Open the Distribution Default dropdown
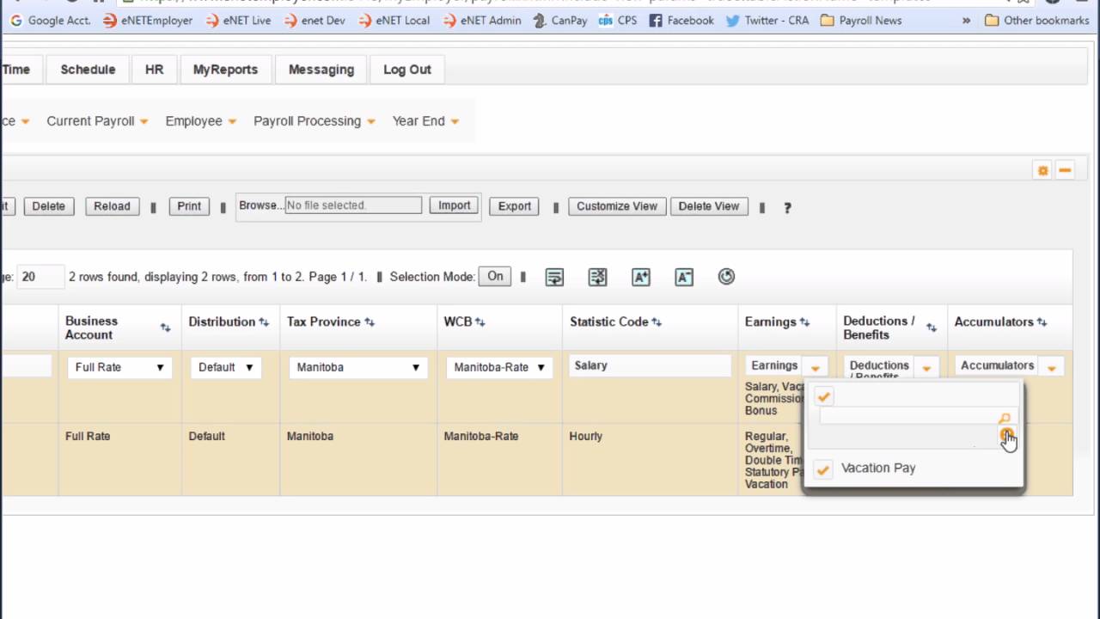The image size is (1100, 619). [x=225, y=367]
